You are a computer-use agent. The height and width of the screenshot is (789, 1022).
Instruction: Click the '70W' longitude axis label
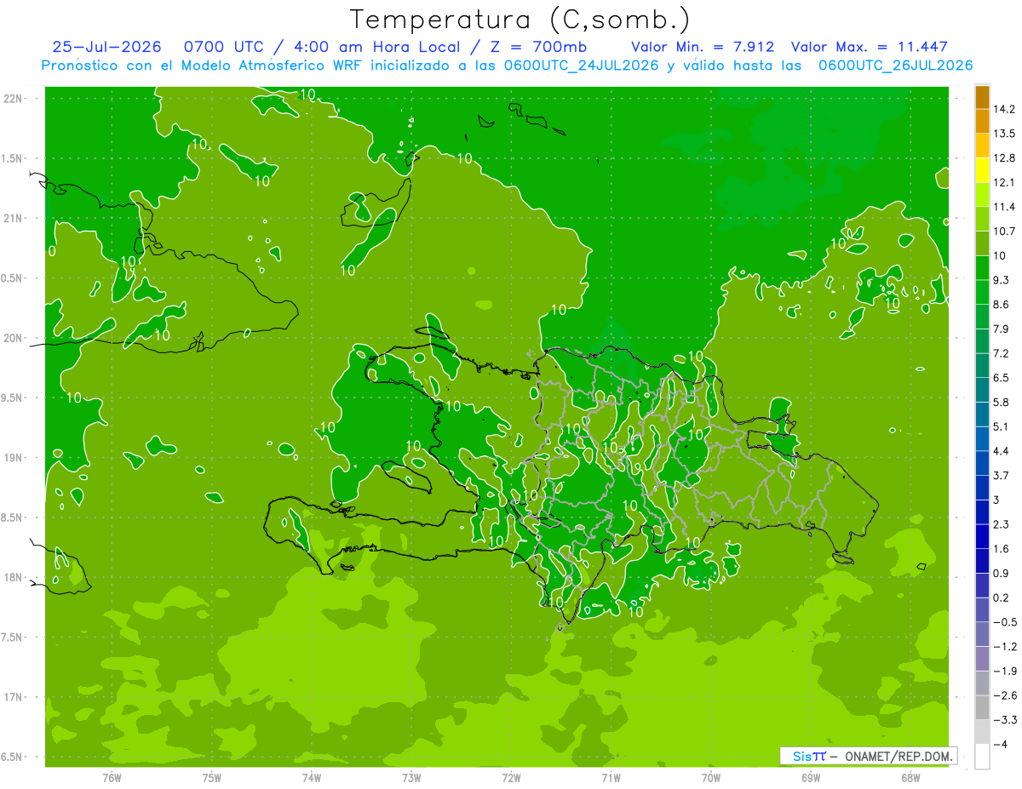(x=711, y=777)
